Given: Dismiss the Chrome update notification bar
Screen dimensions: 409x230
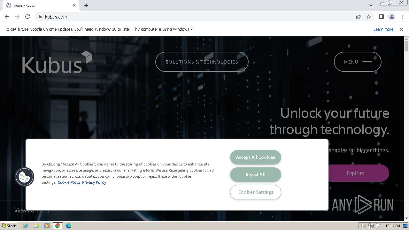Looking at the screenshot, I should [401, 29].
